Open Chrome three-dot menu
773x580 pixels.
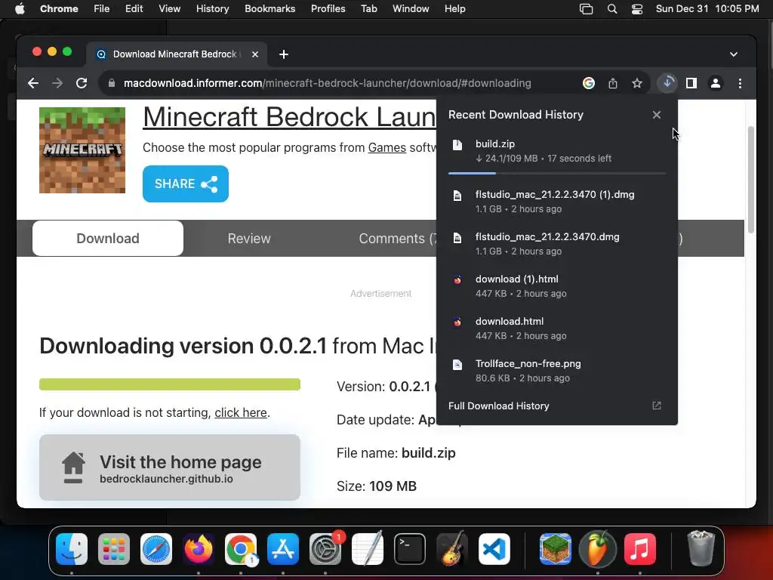(740, 83)
